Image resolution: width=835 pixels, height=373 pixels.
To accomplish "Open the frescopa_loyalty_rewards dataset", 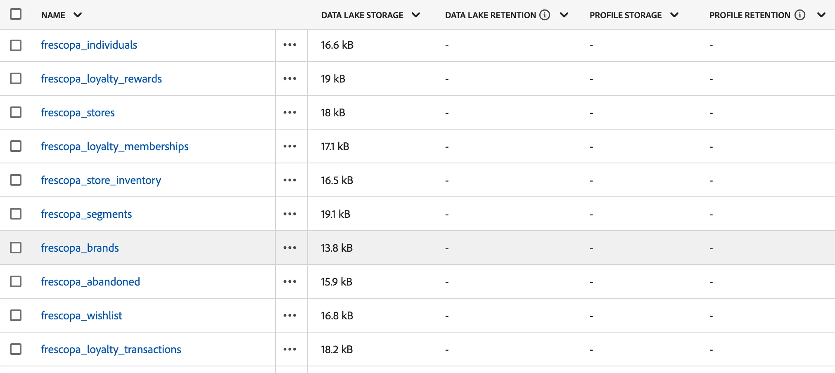I will [x=102, y=79].
